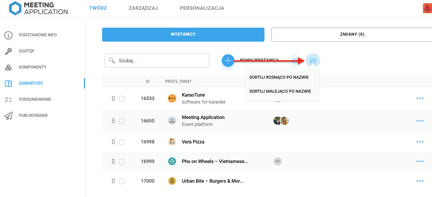432x197 pixels.
Task: Click the Zawartość layout icon
Action: tap(8, 83)
